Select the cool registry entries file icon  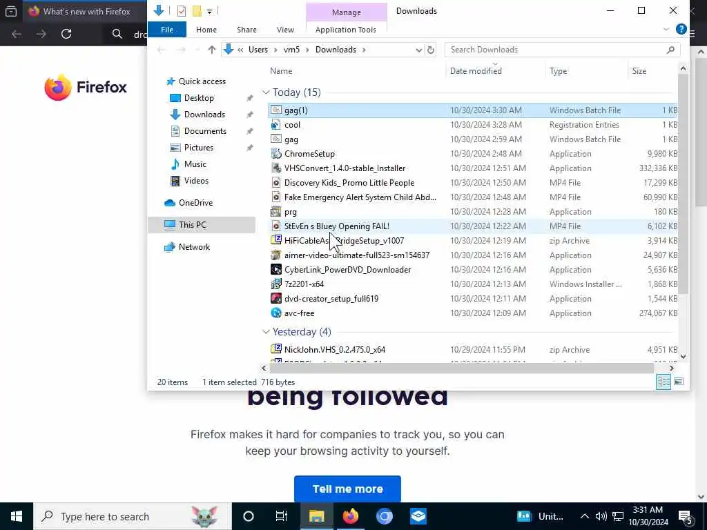[276, 125]
